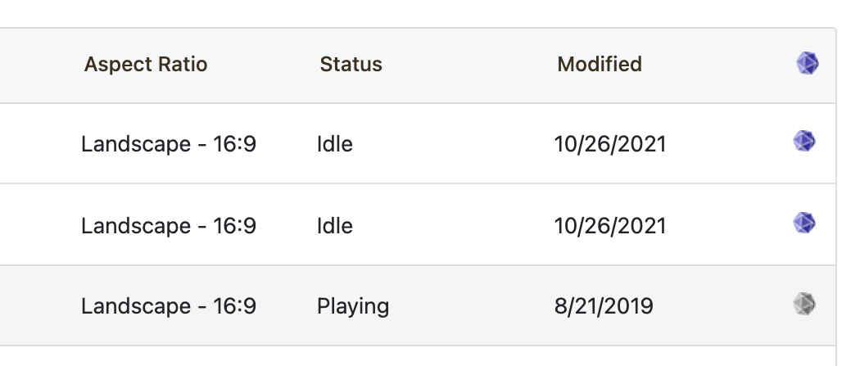Select the first Idle table row

pyautogui.click(x=418, y=143)
